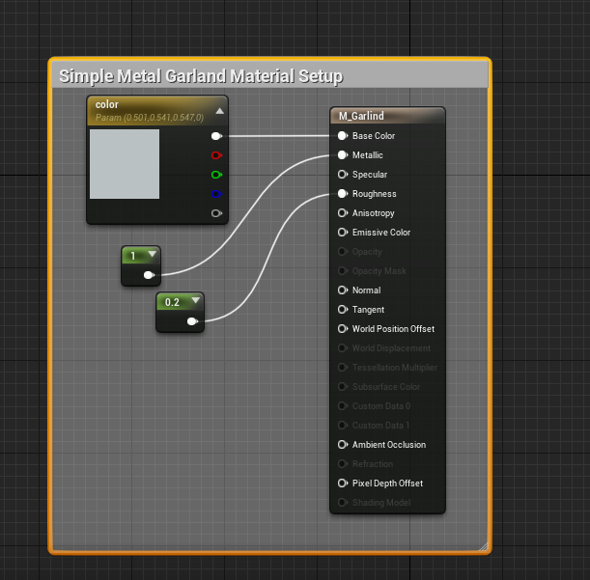Image resolution: width=590 pixels, height=580 pixels.
Task: Click the disabled Custom Data 0 pin
Action: [343, 406]
